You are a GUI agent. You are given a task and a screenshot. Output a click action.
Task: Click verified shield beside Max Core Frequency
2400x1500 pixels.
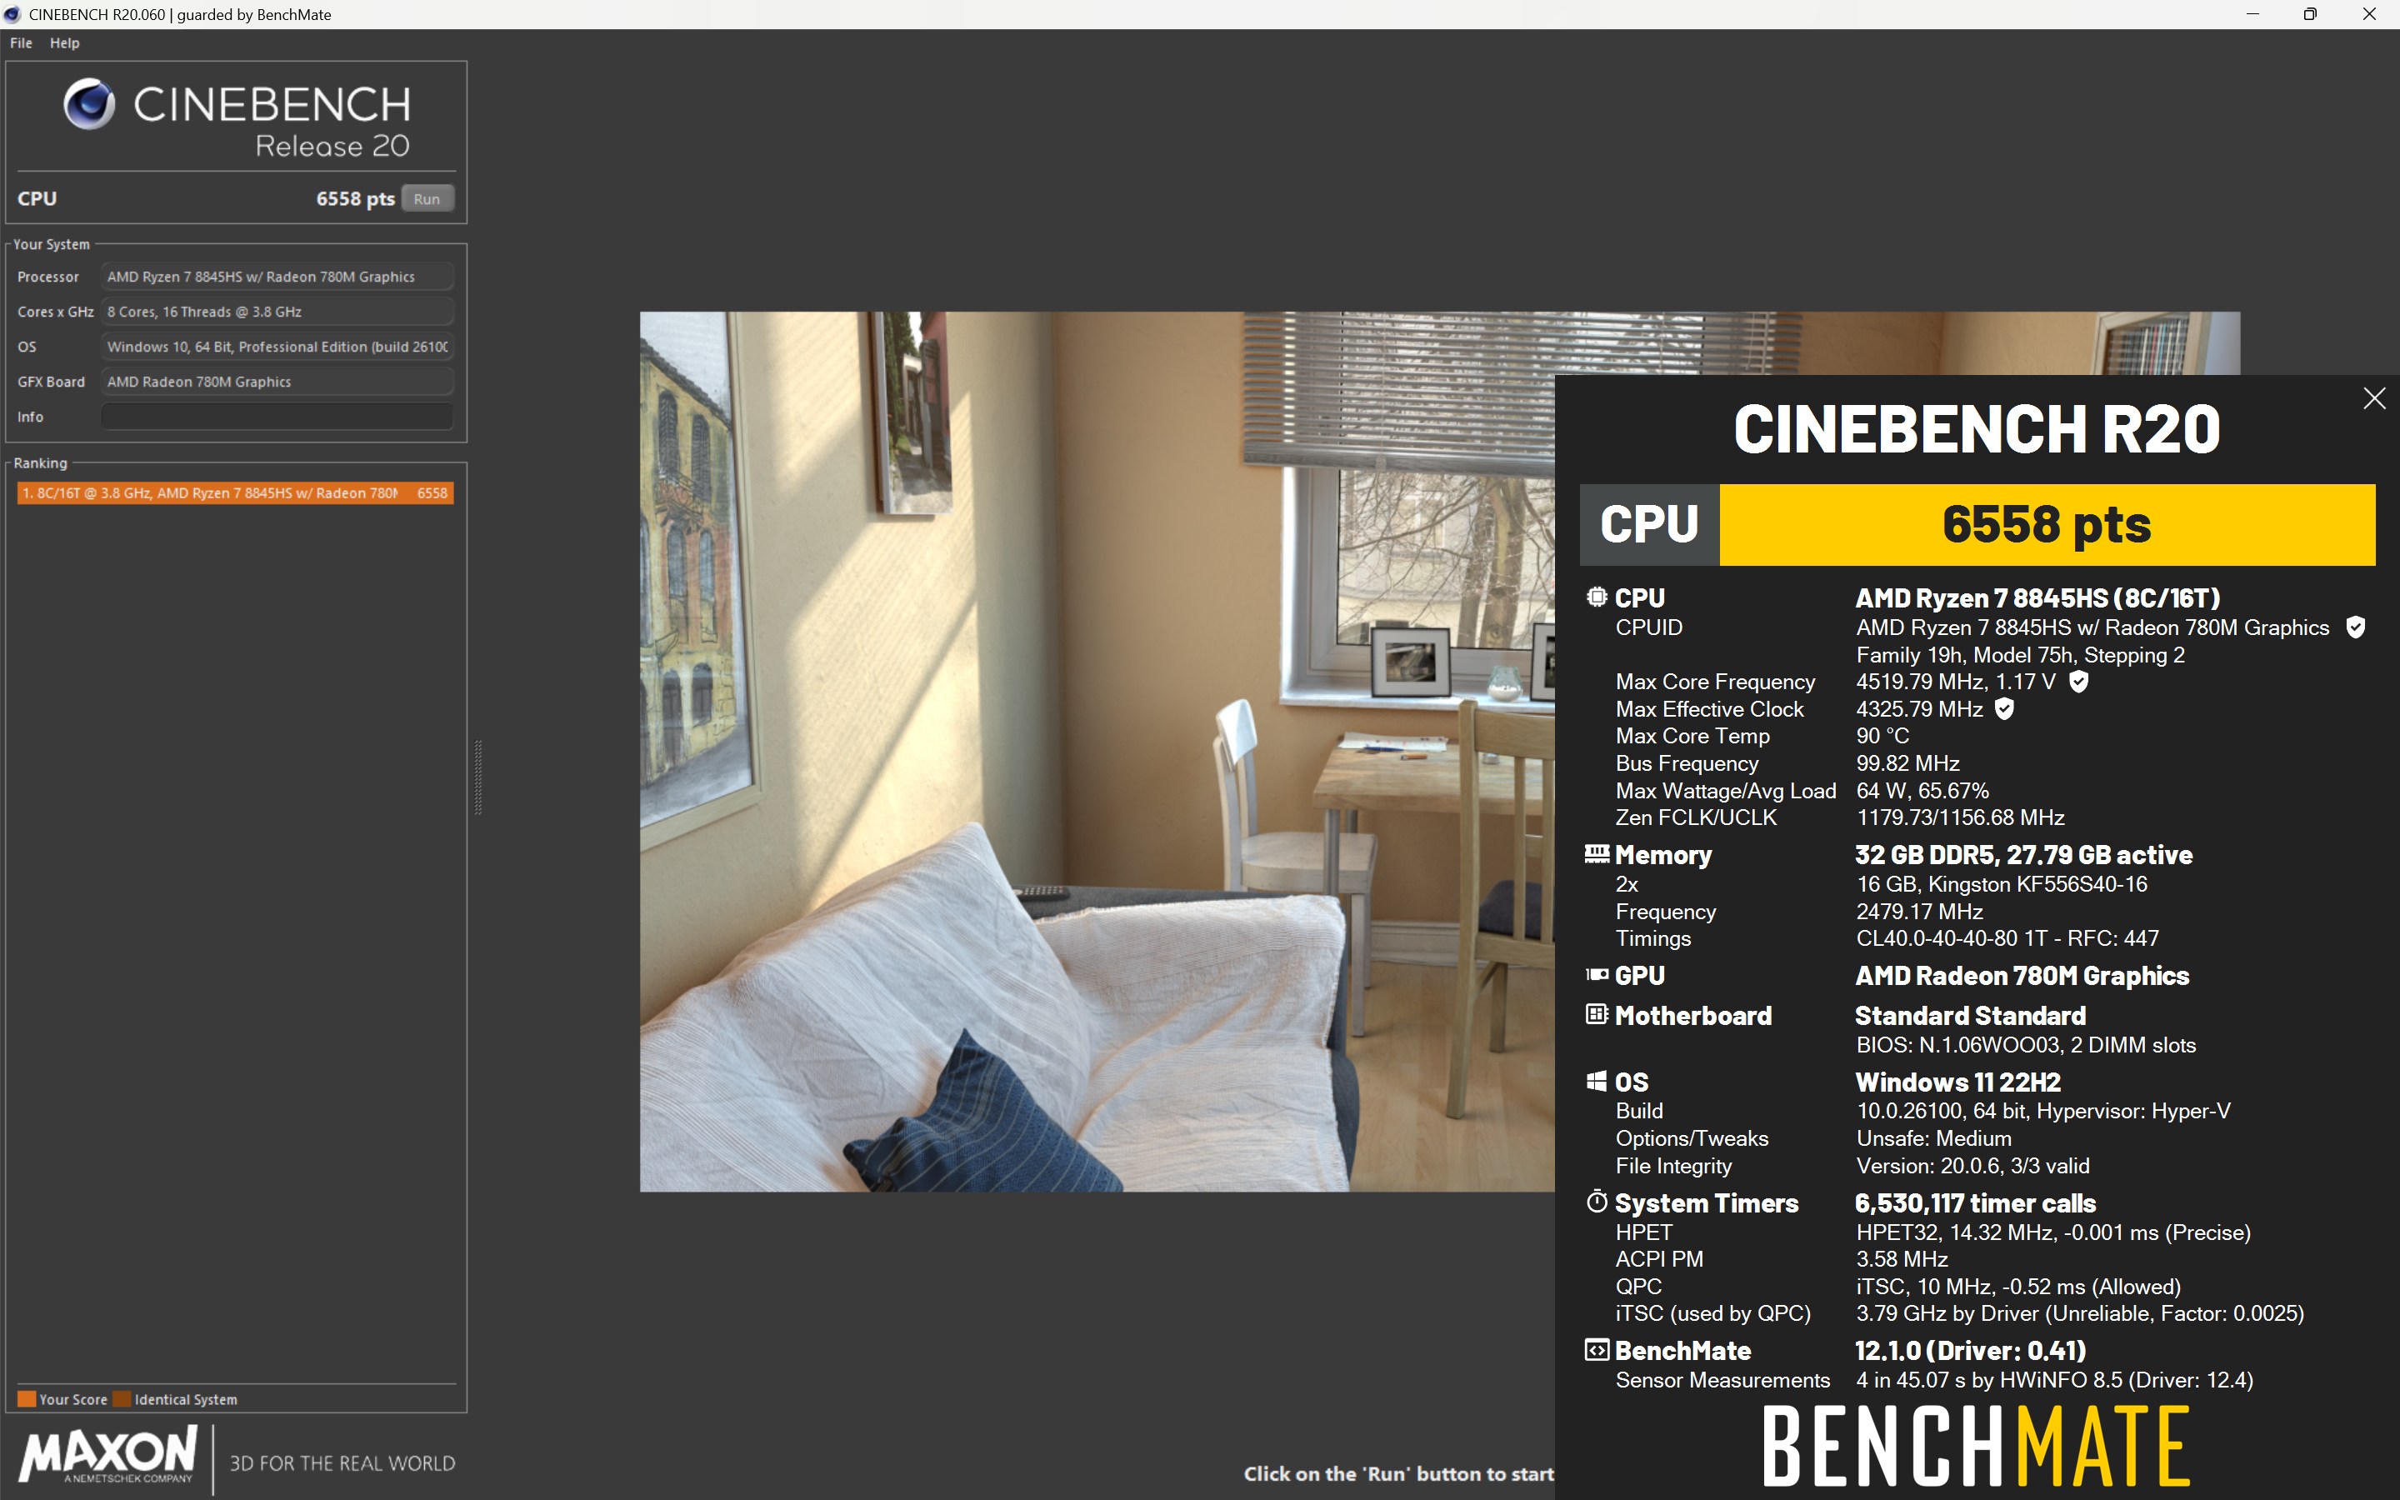2080,682
